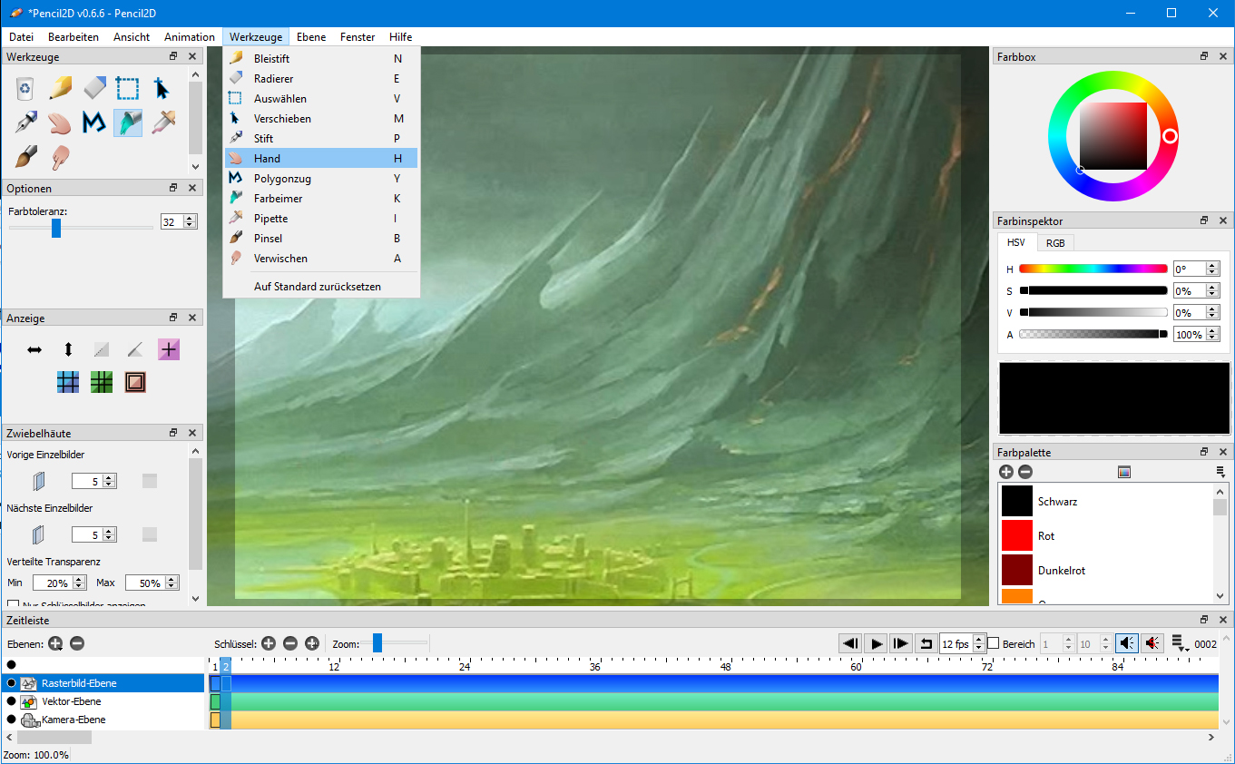The height and width of the screenshot is (764, 1235).
Task: Increase fps spinner value
Action: click(979, 639)
